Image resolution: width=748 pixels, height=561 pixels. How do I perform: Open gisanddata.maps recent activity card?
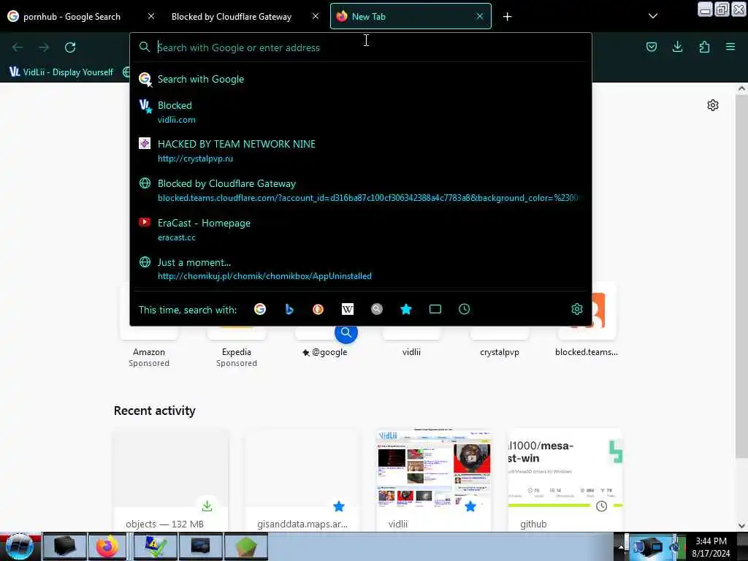[x=302, y=480]
